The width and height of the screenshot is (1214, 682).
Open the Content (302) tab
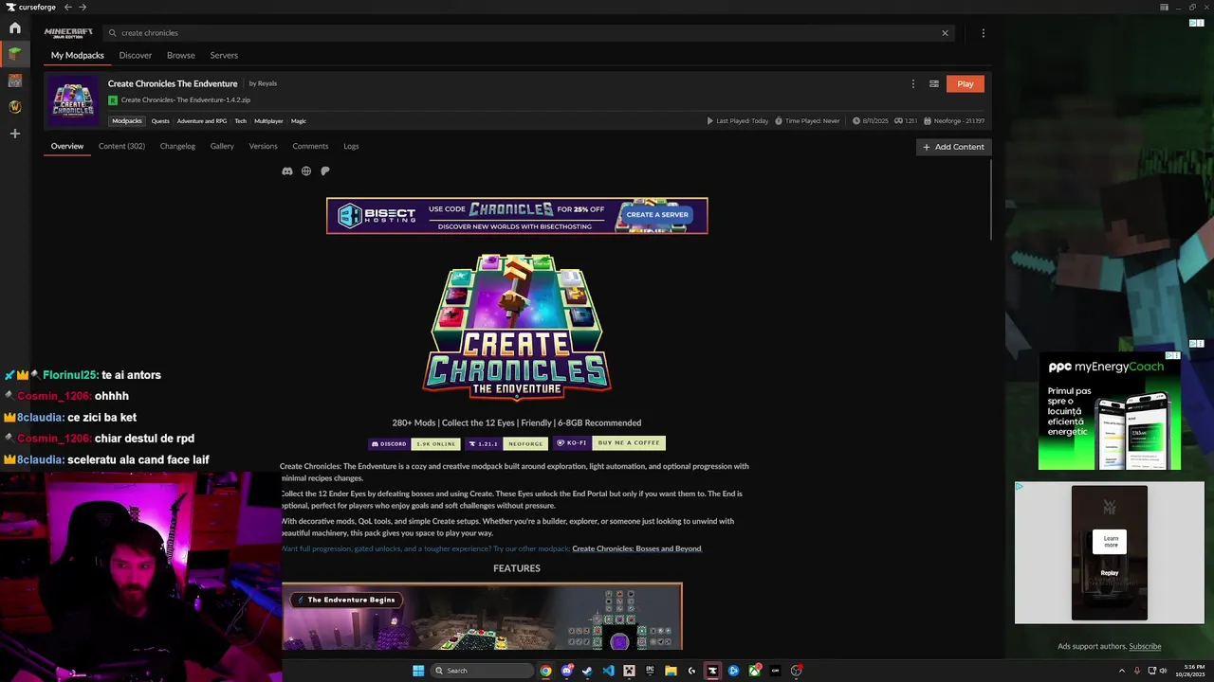click(x=121, y=146)
